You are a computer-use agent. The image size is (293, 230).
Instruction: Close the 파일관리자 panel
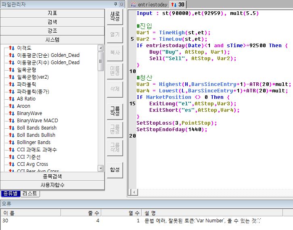[122, 4]
